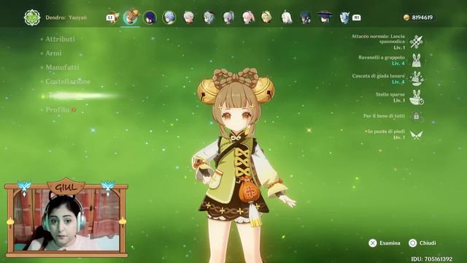This screenshot has height=263, width=467.
Task: Click the Mora amount 8194619
Action: click(x=422, y=18)
